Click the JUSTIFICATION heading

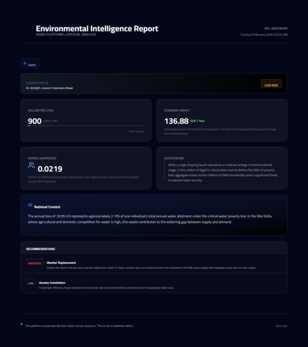174,158
